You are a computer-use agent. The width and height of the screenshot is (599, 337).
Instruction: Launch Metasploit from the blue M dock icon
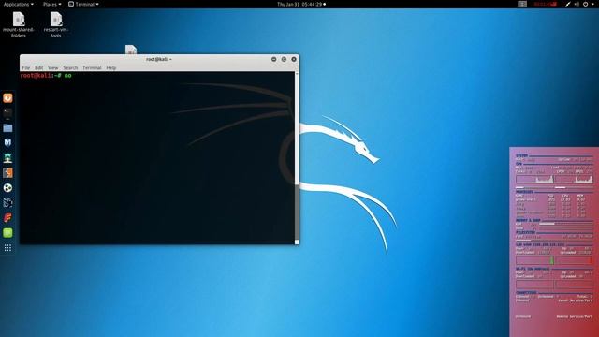(7, 143)
